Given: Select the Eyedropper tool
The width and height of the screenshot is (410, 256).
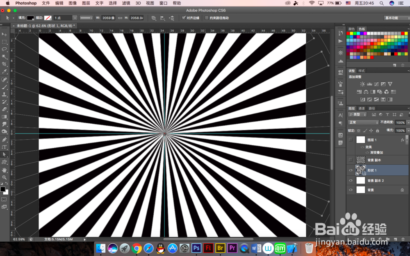Looking at the screenshot, I should point(4,72).
